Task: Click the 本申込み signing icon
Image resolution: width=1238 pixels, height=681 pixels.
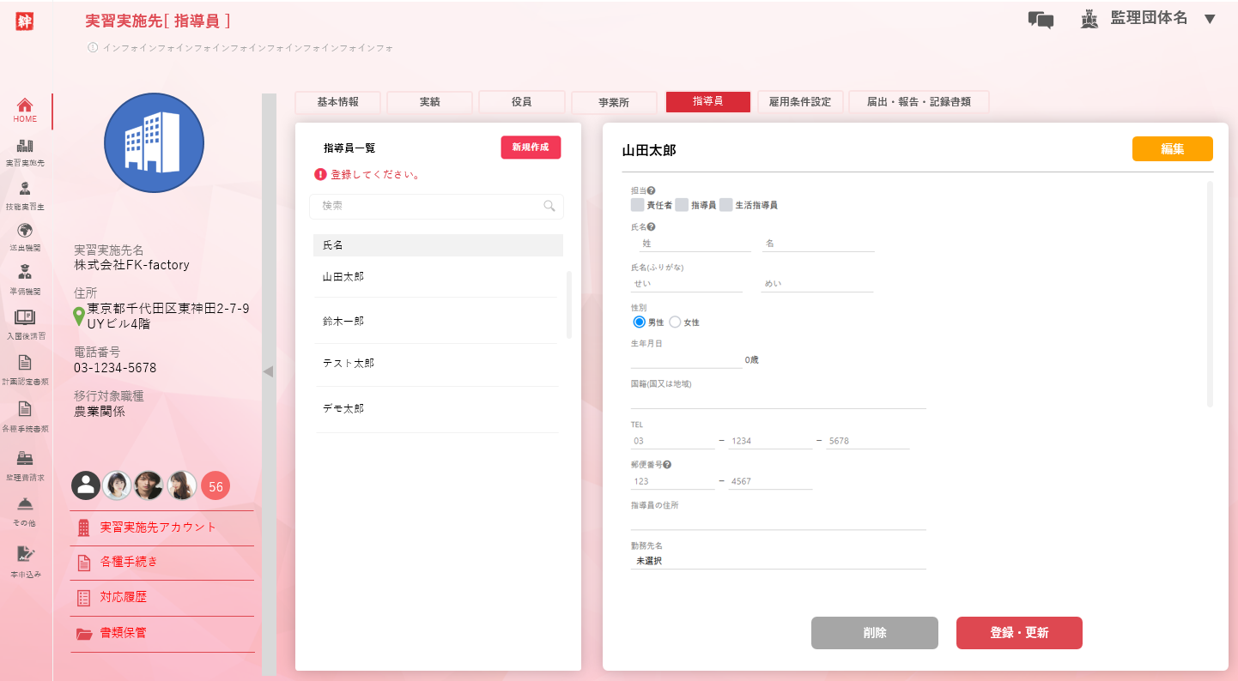Action: (x=25, y=554)
